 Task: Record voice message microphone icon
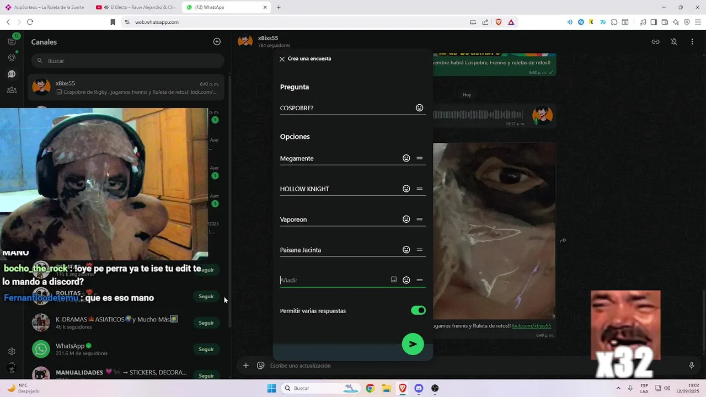[692, 366]
